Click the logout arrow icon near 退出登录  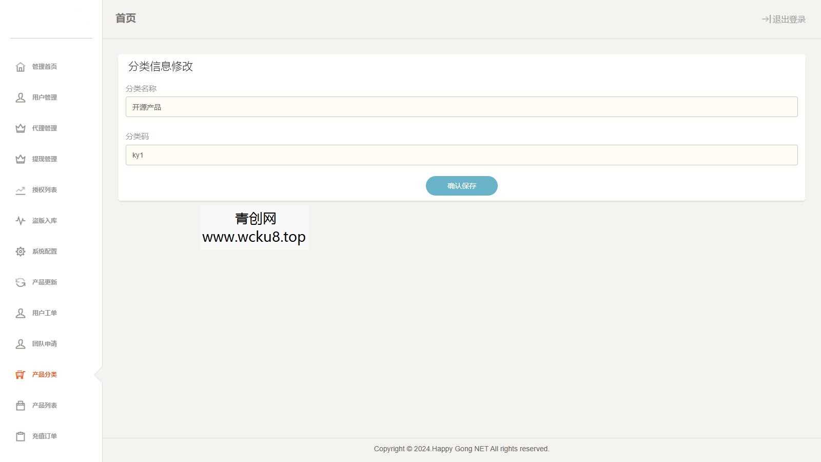765,20
